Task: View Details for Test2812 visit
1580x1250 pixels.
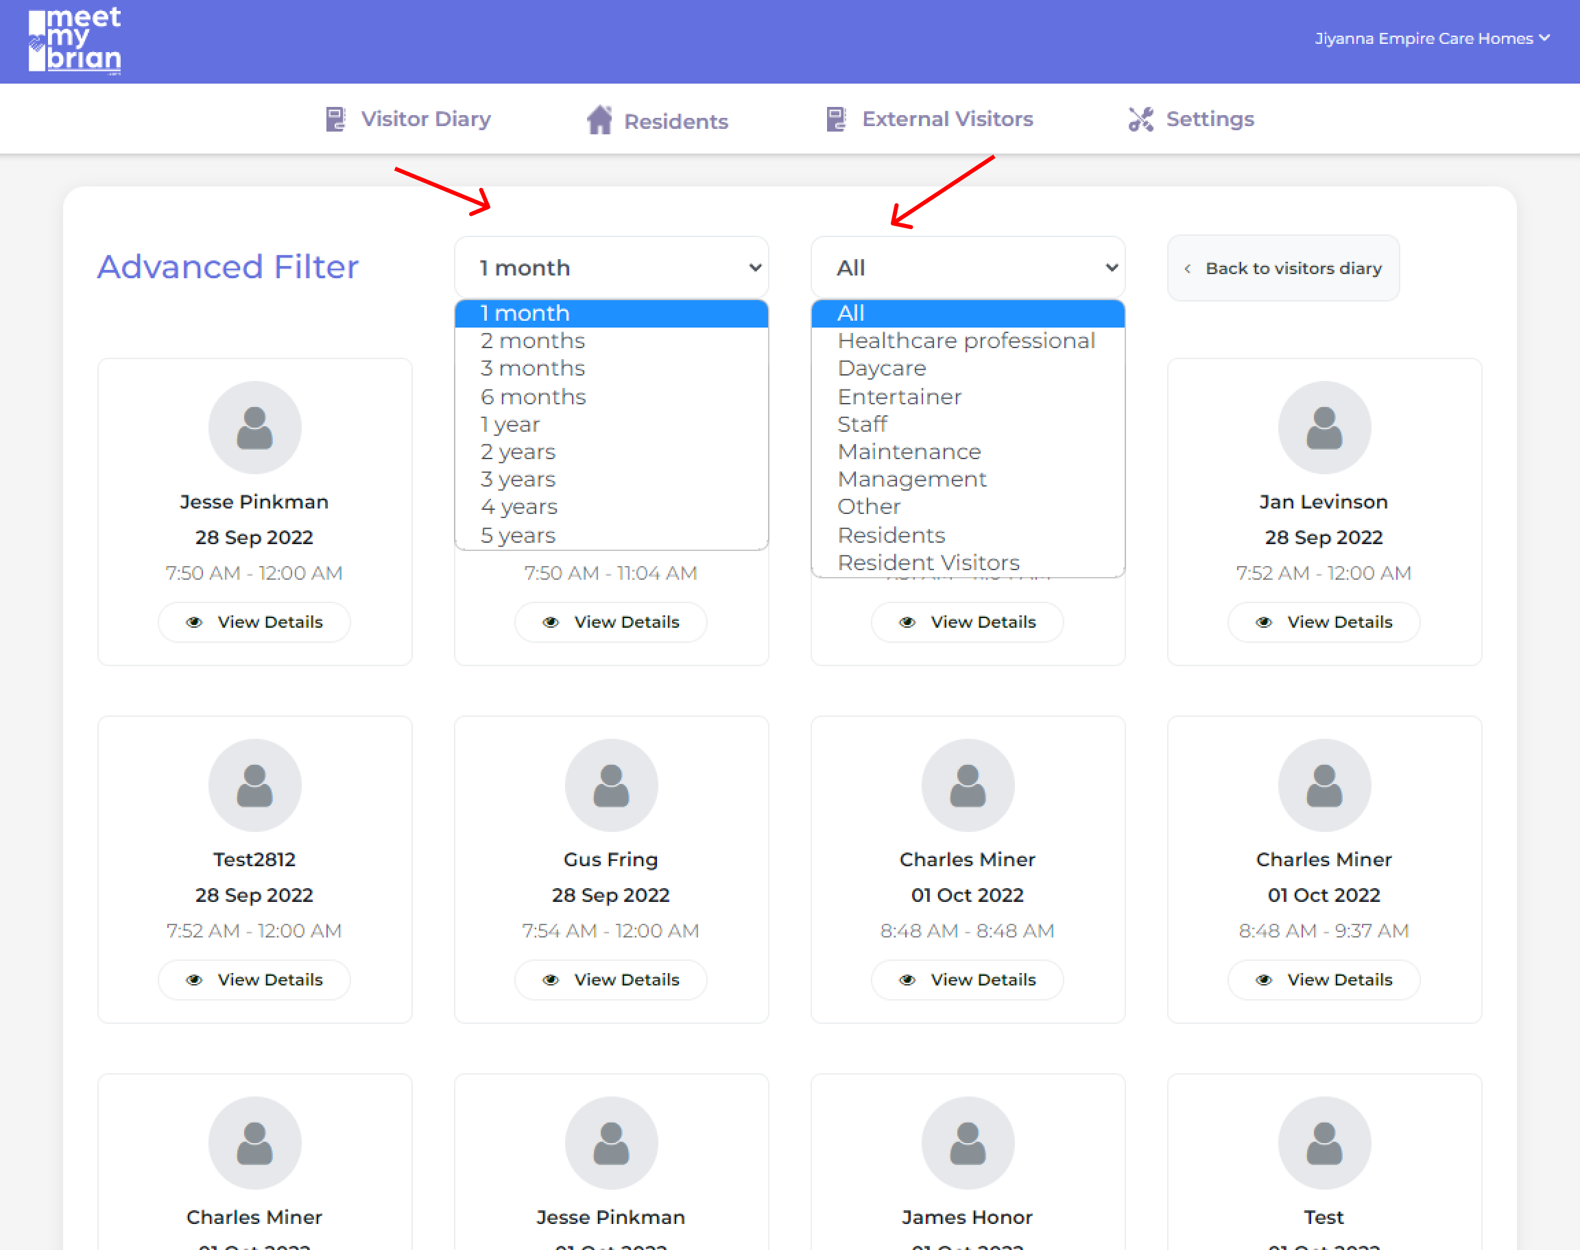Action: pyautogui.click(x=254, y=980)
